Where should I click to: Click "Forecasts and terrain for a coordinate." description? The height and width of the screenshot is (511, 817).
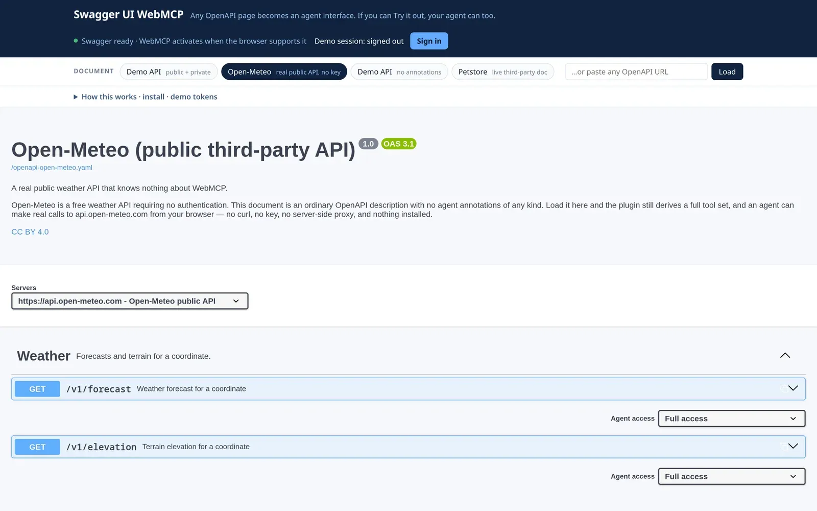click(x=143, y=356)
